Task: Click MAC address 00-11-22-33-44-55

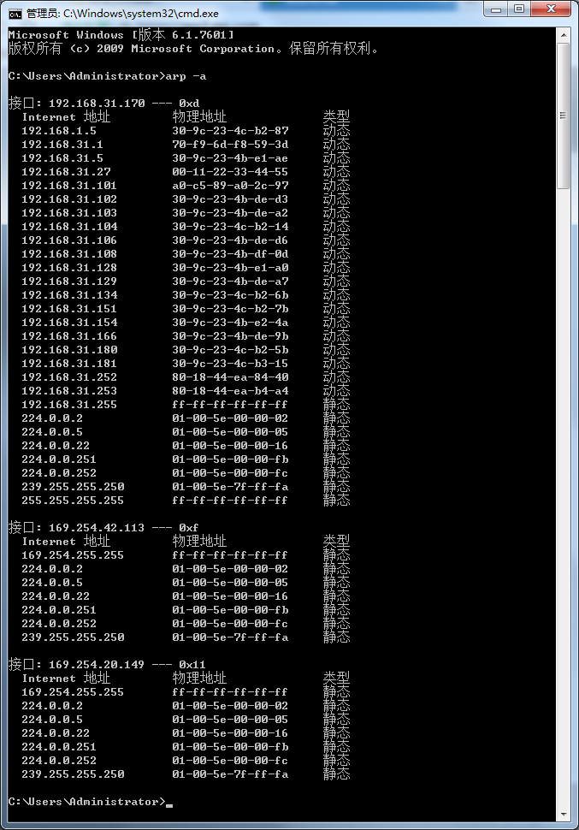Action: coord(230,172)
